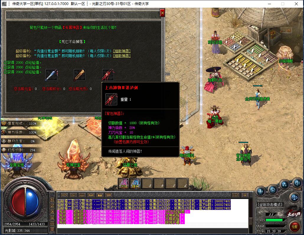Screen dimensions: 304x235
Task: Click the swap-arrows button above the chat
Action: [73, 195]
